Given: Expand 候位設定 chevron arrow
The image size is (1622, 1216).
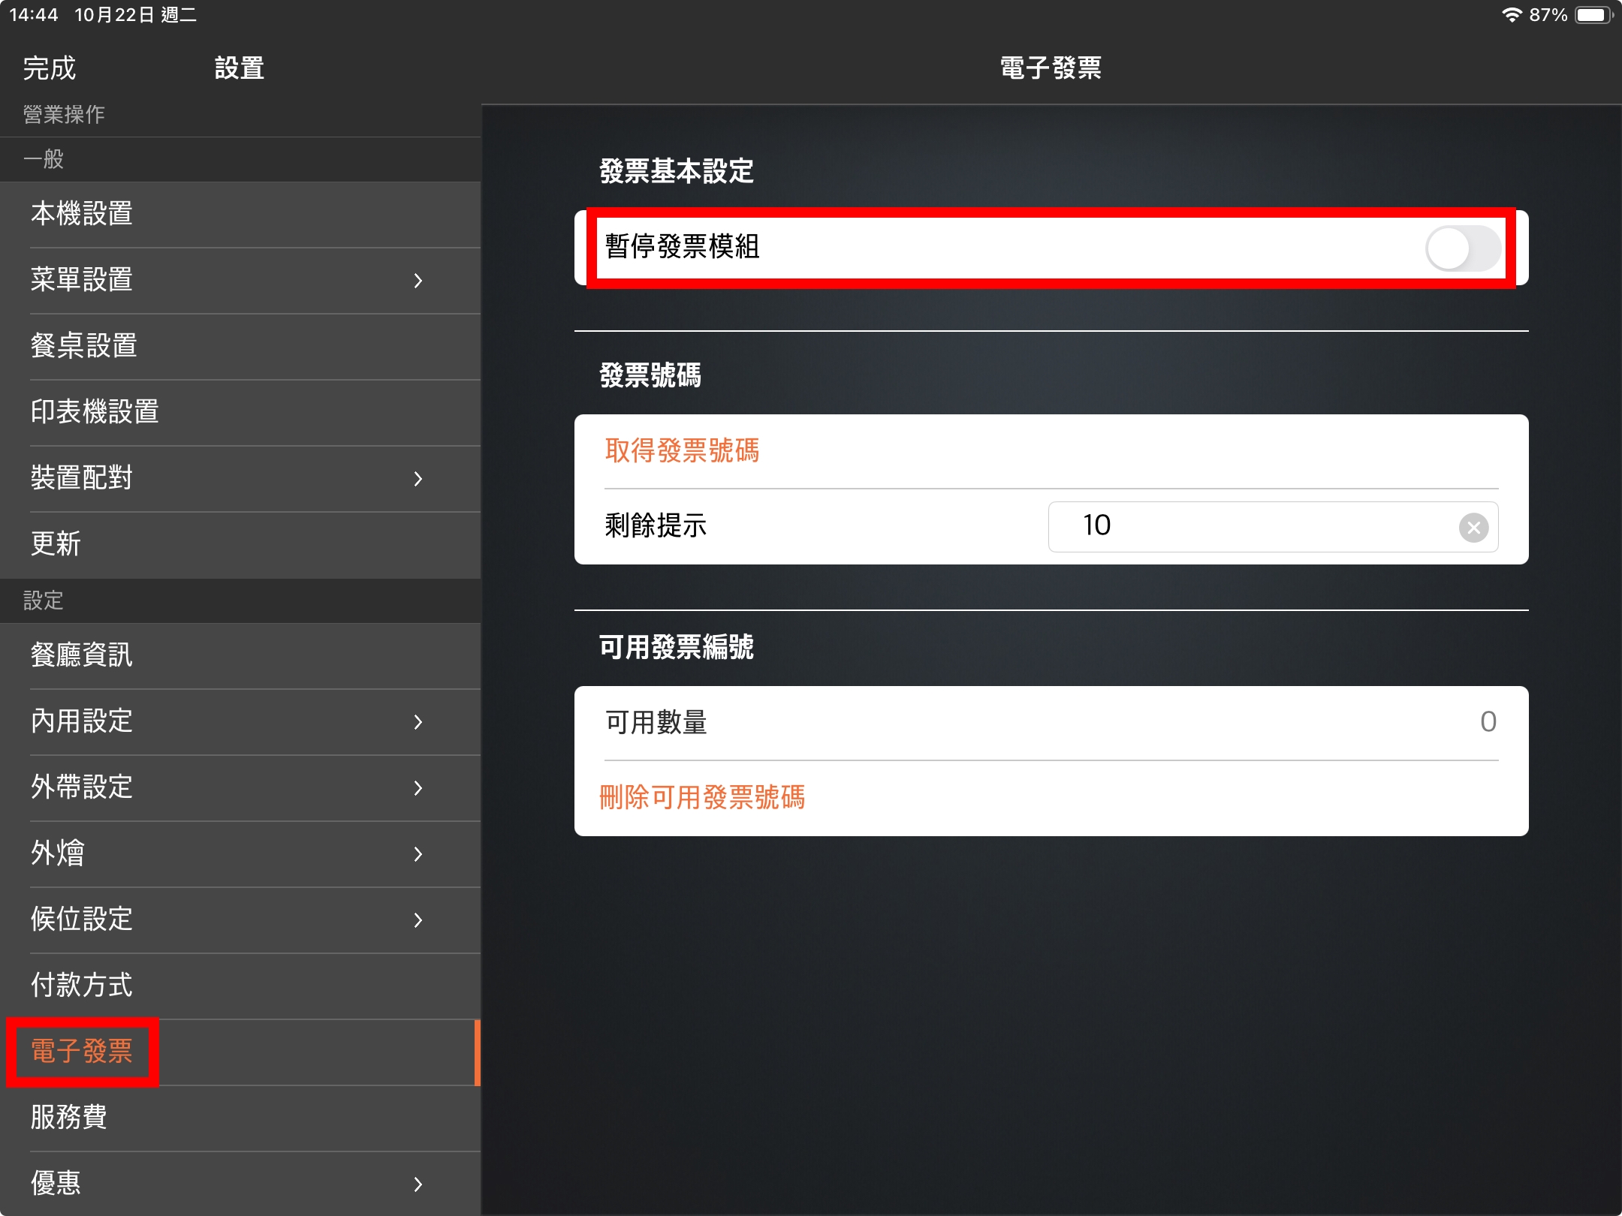Looking at the screenshot, I should 418,920.
